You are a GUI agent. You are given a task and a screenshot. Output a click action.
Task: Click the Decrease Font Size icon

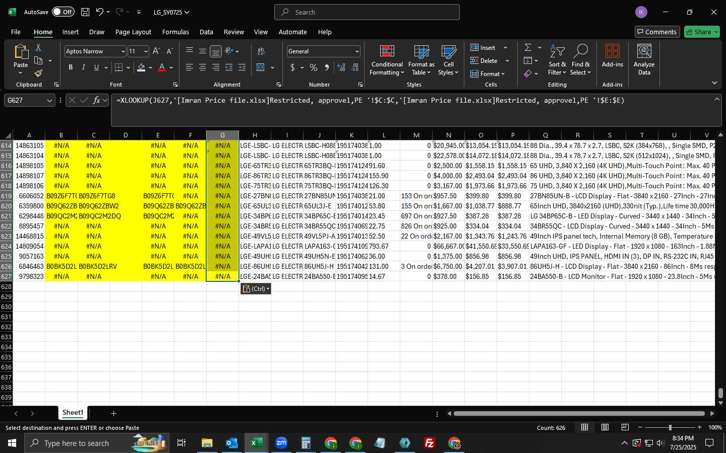tap(169, 51)
